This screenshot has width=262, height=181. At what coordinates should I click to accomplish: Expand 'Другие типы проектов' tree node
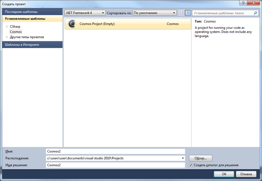(7, 37)
